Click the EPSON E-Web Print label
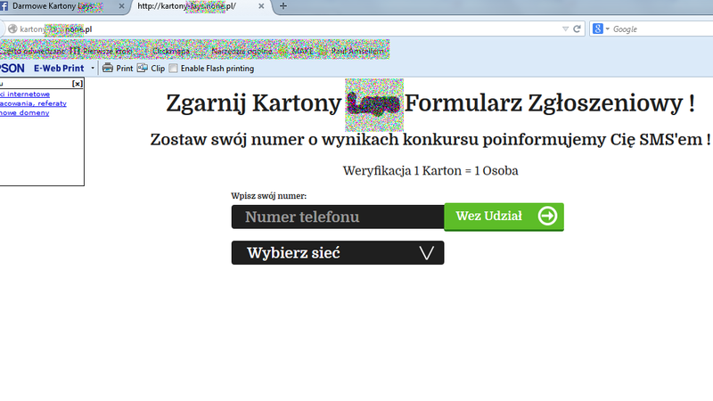The width and height of the screenshot is (713, 401). coord(42,69)
